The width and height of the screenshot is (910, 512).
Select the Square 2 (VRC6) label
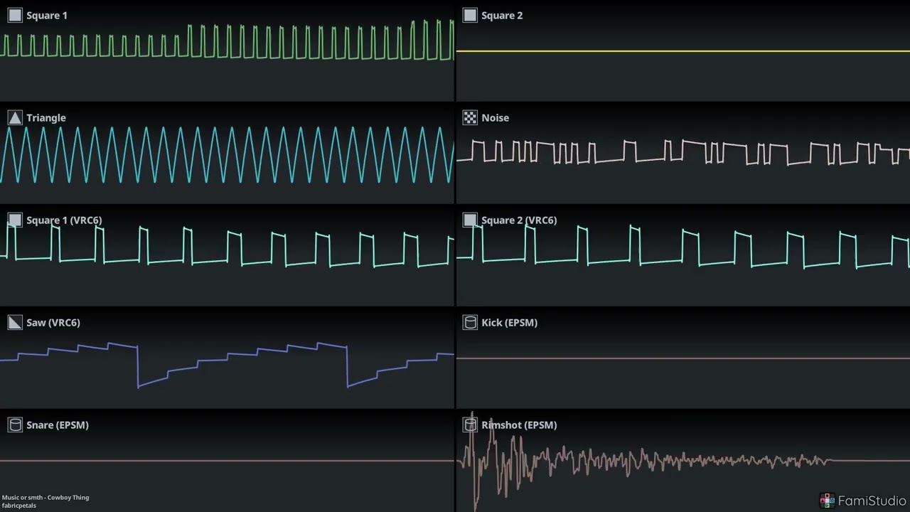tap(519, 220)
